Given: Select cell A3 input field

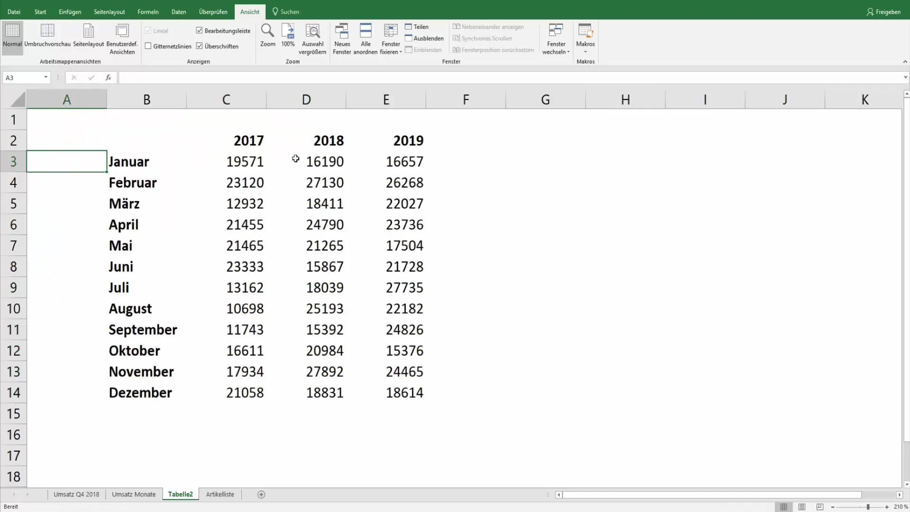Looking at the screenshot, I should coord(66,161).
